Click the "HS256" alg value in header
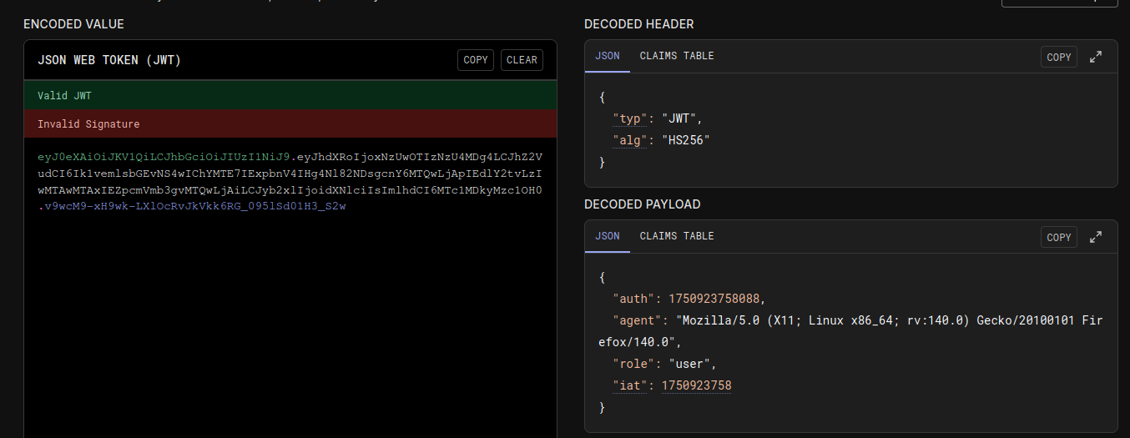Image resolution: width=1130 pixels, height=438 pixels. [x=688, y=140]
